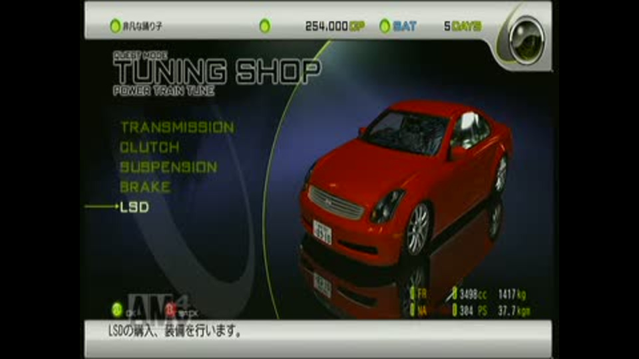Click the red Back button icon
The image size is (639, 359).
[x=170, y=311]
